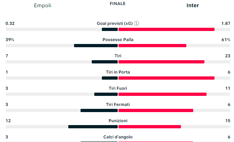The image size is (234, 142).
Task: Click the Calci d'angolo label
Action: (x=118, y=137)
